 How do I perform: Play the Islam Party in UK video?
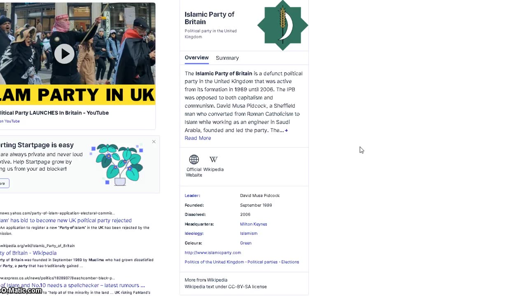pyautogui.click(x=64, y=54)
